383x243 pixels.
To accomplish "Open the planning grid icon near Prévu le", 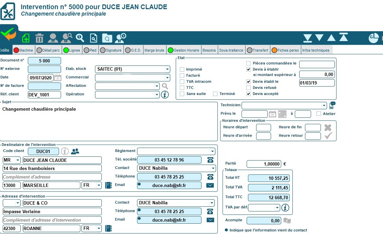I will tap(282, 114).
